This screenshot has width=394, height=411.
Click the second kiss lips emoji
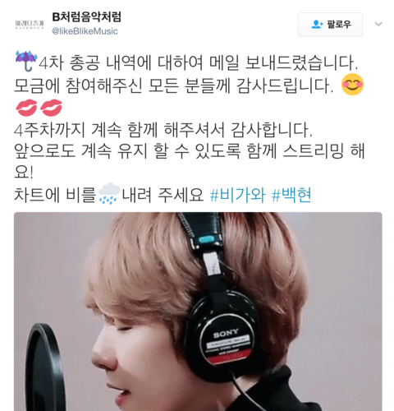(x=52, y=108)
